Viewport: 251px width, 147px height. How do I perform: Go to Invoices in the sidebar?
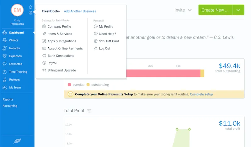pos(14,48)
